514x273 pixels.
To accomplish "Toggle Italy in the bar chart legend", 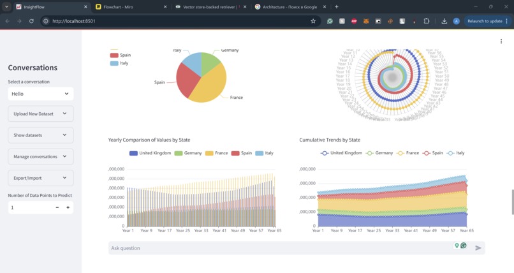I will (264, 153).
